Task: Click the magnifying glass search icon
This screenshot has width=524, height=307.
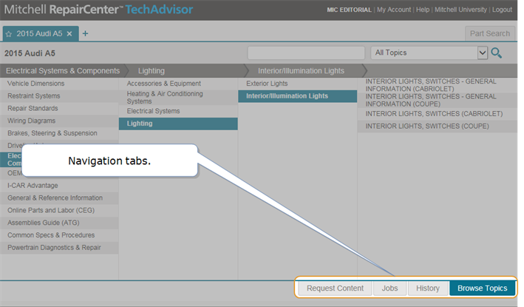Action: (x=496, y=53)
